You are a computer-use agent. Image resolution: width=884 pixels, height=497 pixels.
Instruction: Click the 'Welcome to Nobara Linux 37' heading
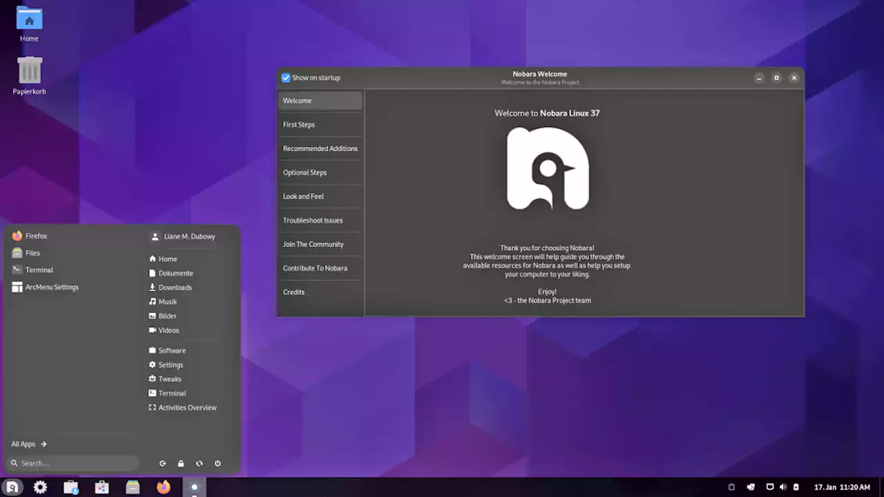pos(547,113)
